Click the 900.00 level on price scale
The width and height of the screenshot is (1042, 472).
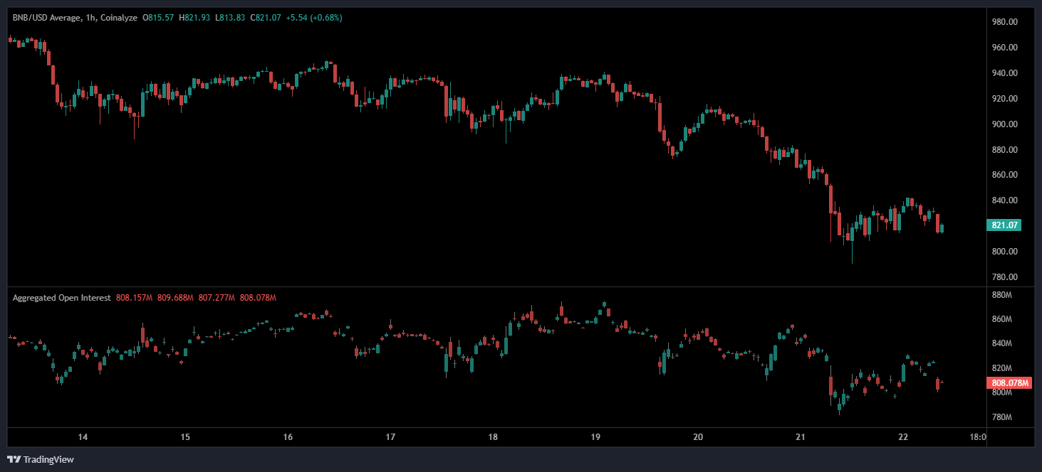pos(1004,124)
